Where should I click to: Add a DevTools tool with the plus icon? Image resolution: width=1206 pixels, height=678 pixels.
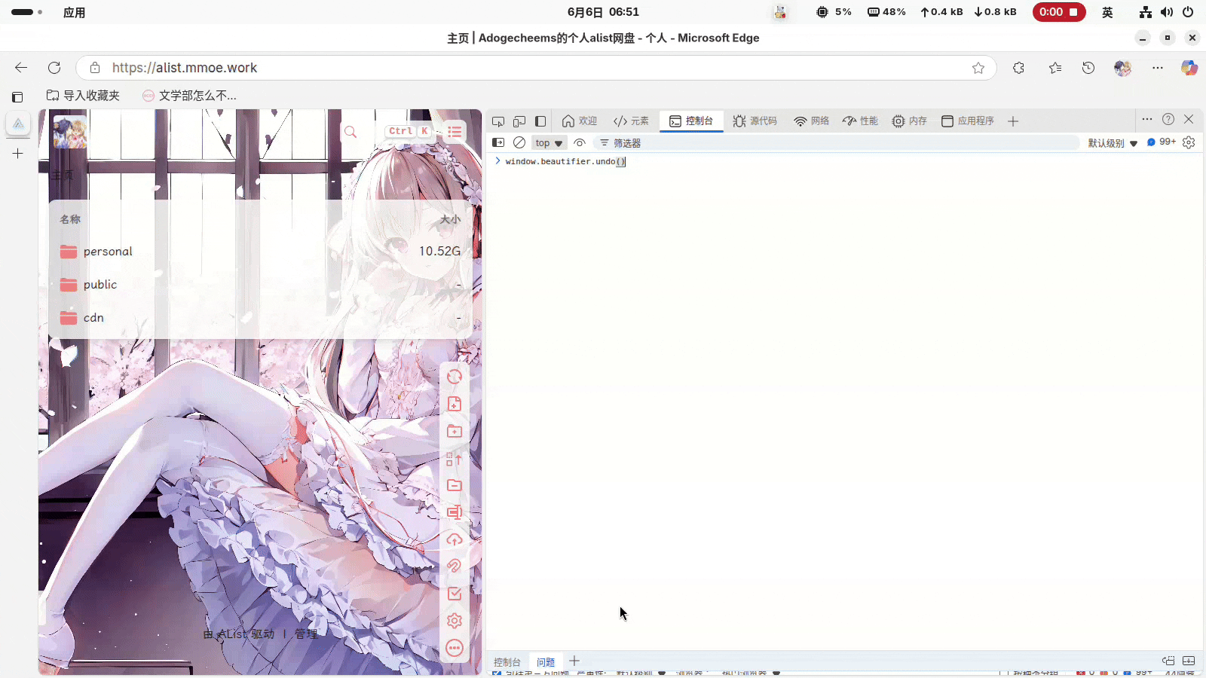click(1013, 121)
